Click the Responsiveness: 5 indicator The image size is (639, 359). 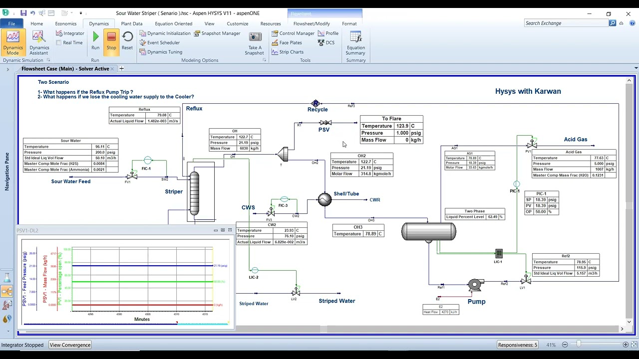pos(518,345)
